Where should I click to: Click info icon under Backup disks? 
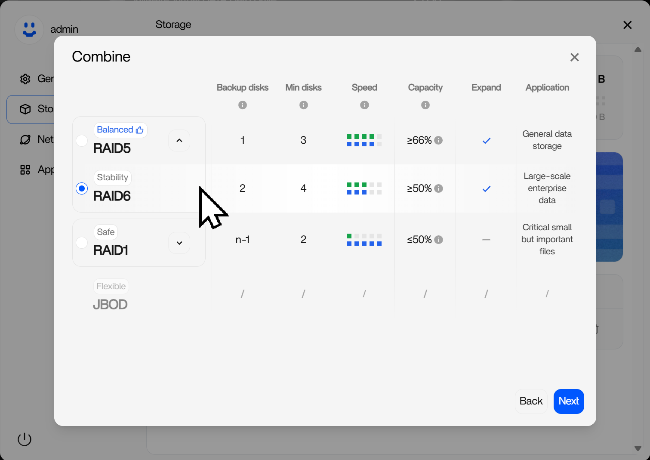(x=243, y=105)
